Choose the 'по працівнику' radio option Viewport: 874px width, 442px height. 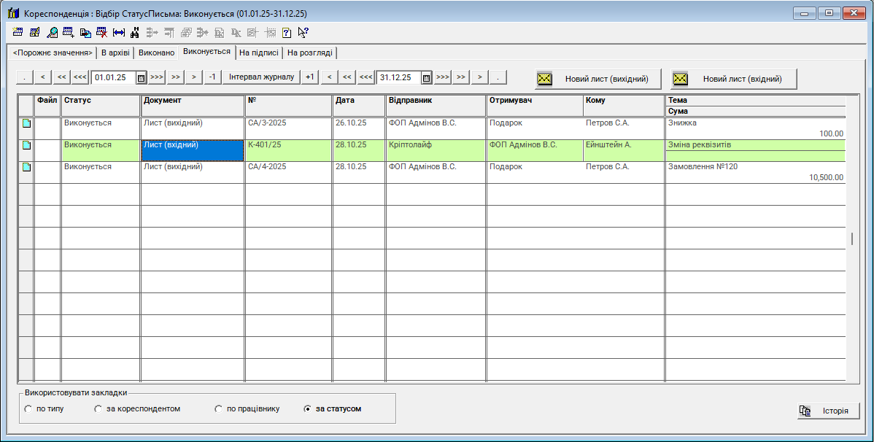218,409
